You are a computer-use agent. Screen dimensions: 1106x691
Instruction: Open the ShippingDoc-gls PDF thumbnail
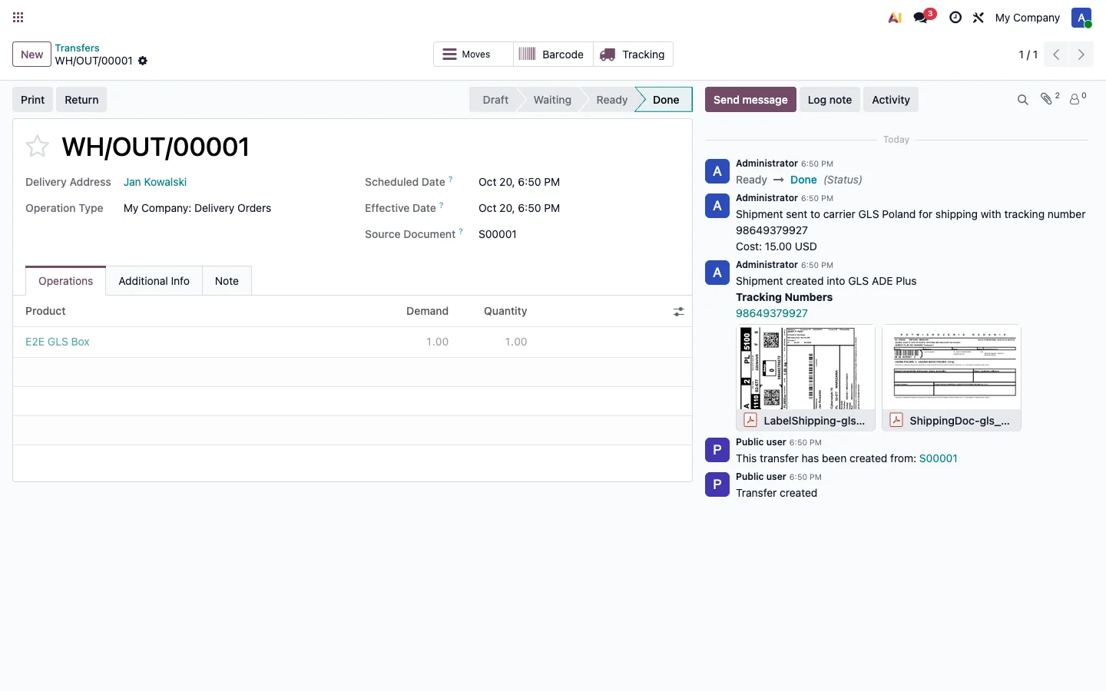coord(952,378)
